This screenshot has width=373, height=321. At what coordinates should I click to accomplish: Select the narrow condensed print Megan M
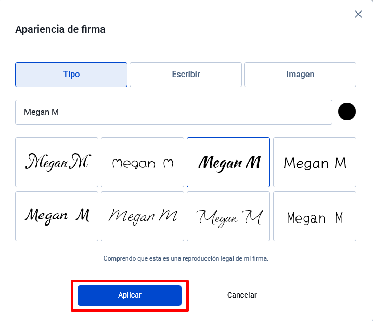click(315, 216)
